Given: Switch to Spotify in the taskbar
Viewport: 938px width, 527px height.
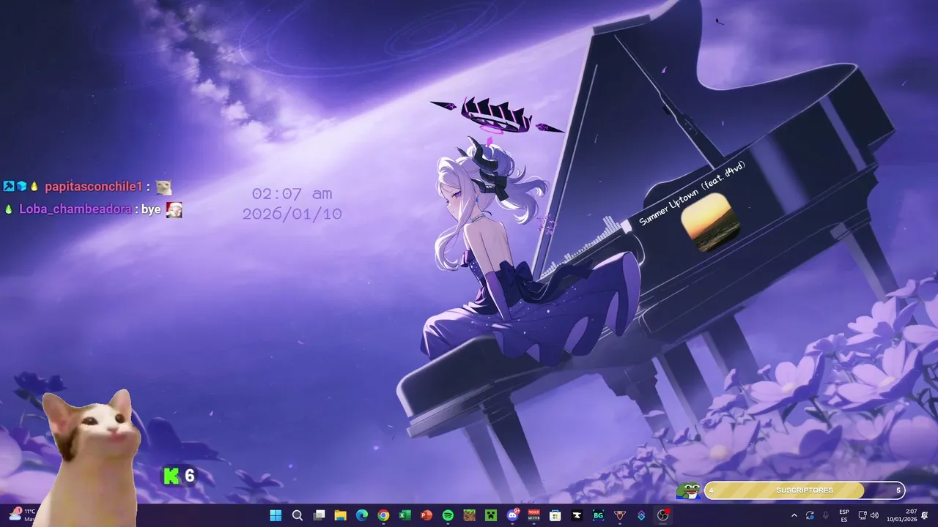Looking at the screenshot, I should [x=448, y=515].
